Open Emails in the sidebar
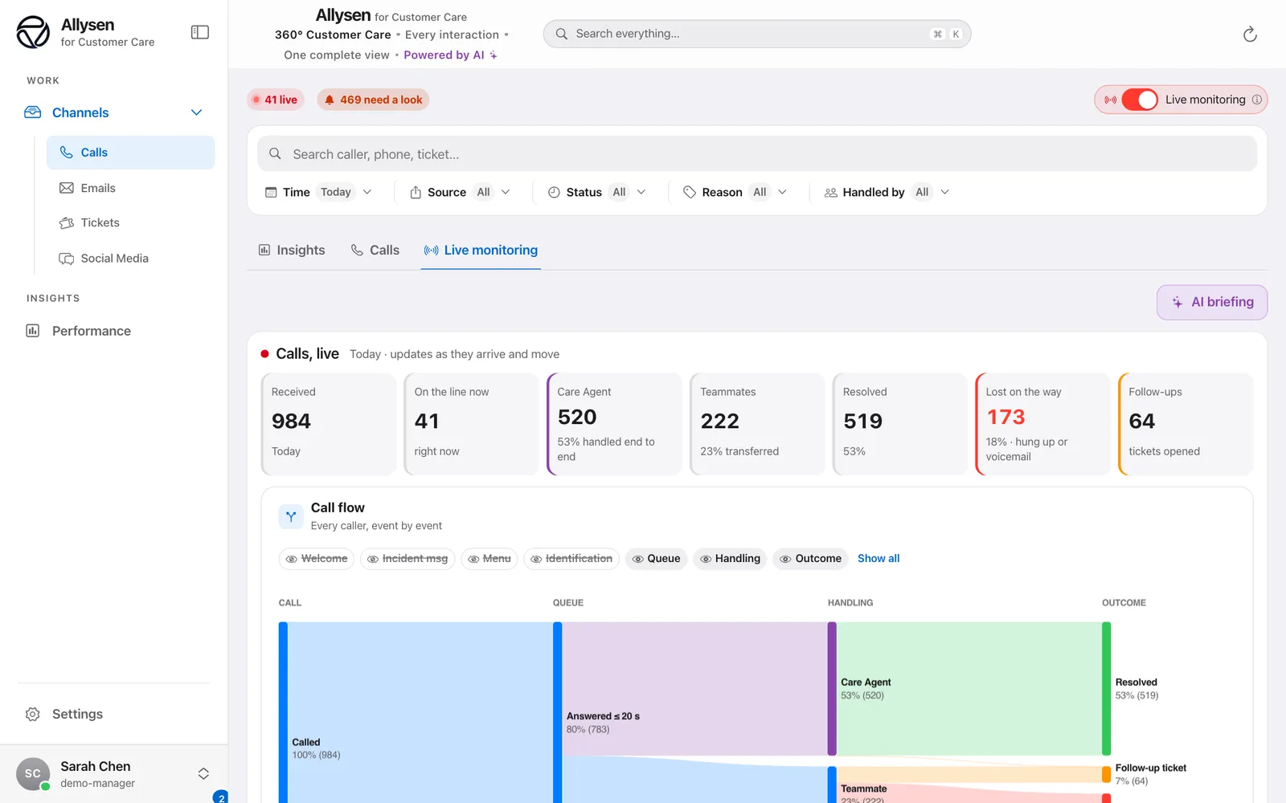 pyautogui.click(x=130, y=188)
